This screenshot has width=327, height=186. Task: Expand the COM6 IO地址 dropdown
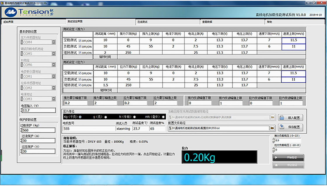(x=53, y=65)
